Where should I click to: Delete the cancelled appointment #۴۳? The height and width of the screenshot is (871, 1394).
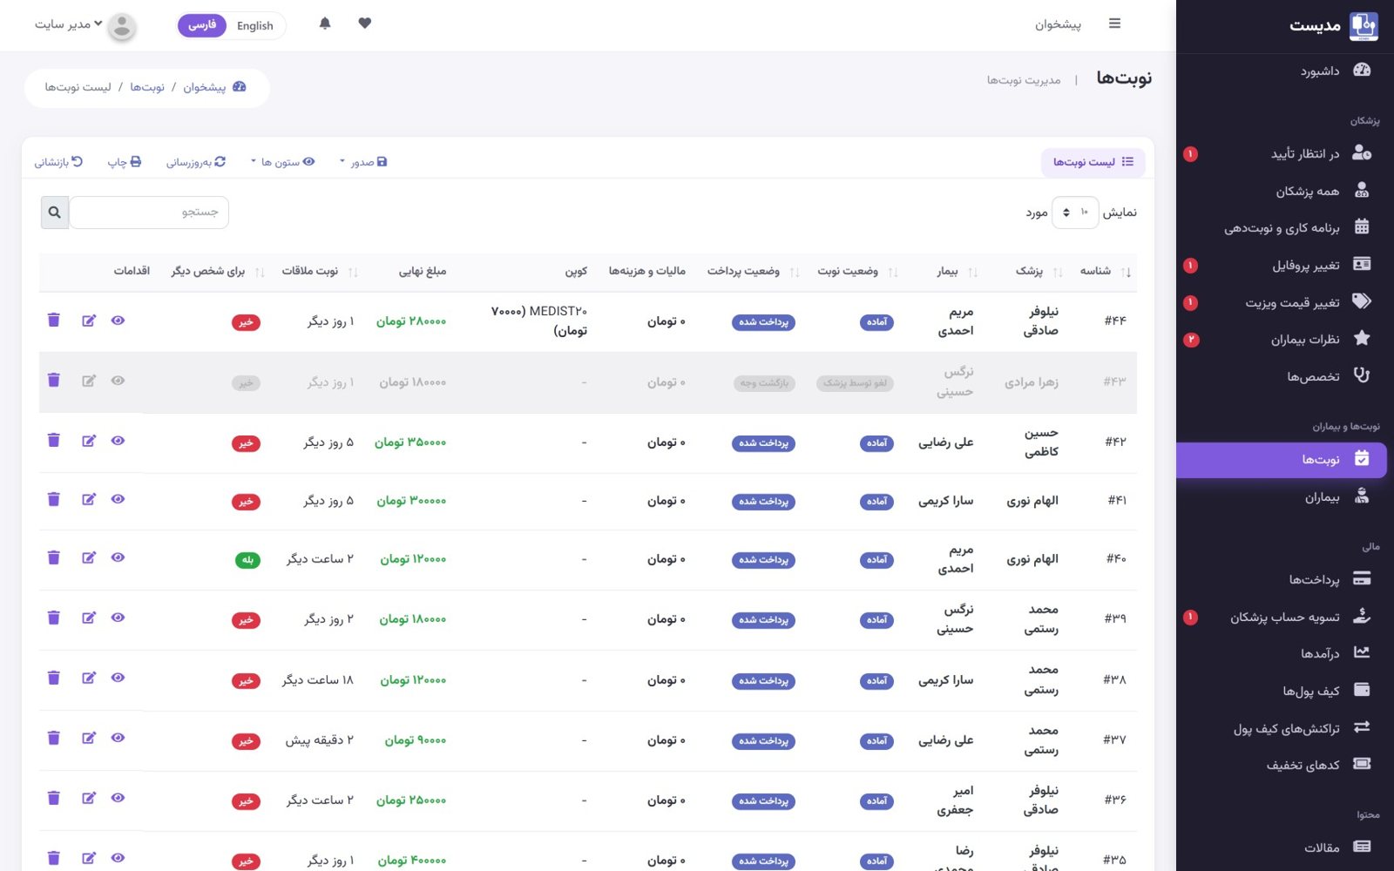click(x=54, y=380)
